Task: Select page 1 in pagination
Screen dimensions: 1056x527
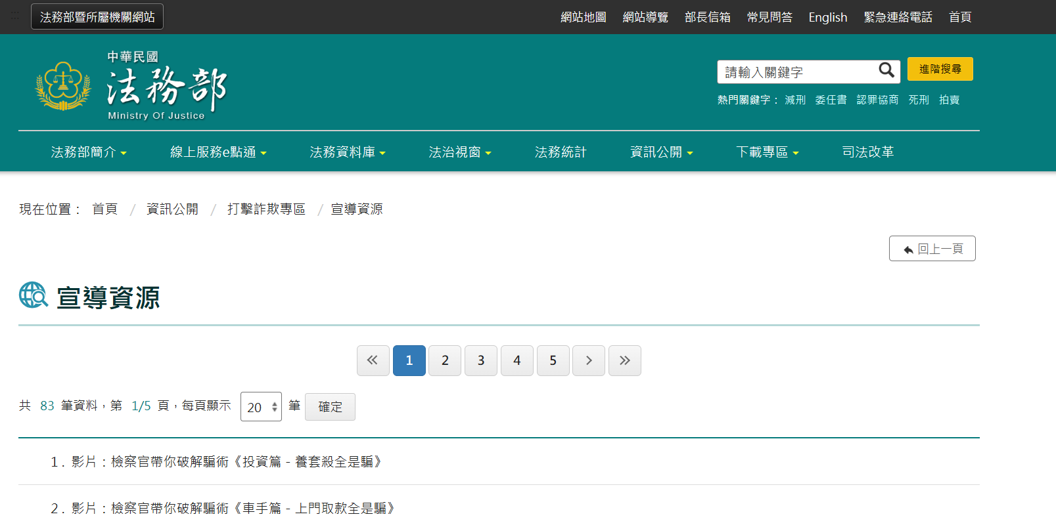Action: 409,360
